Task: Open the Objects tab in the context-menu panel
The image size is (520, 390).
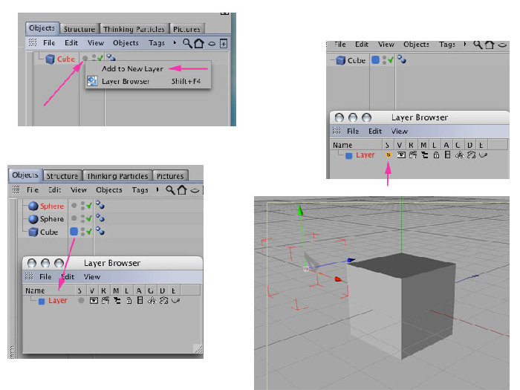Action: coord(42,28)
